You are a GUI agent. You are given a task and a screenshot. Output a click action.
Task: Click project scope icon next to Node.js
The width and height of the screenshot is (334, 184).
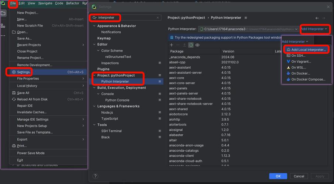(160, 112)
